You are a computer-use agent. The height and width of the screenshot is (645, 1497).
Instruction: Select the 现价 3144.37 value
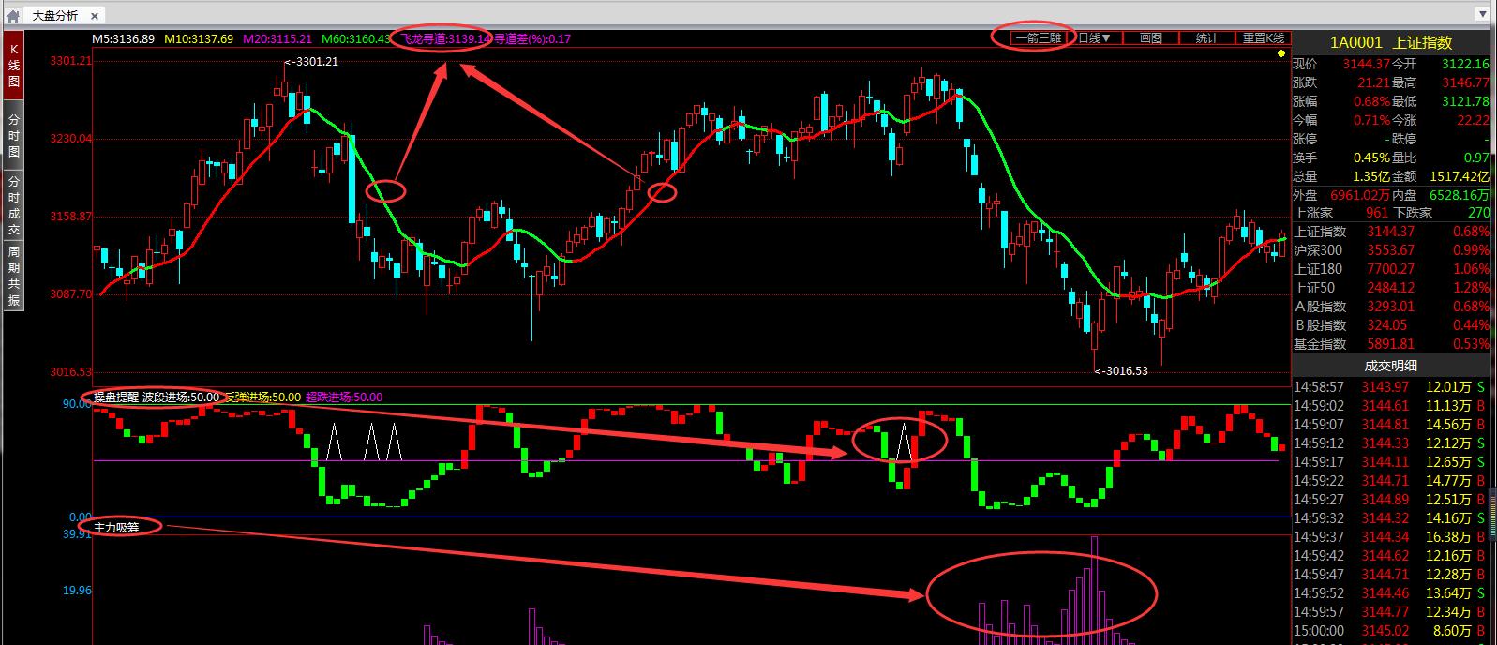tap(1365, 64)
